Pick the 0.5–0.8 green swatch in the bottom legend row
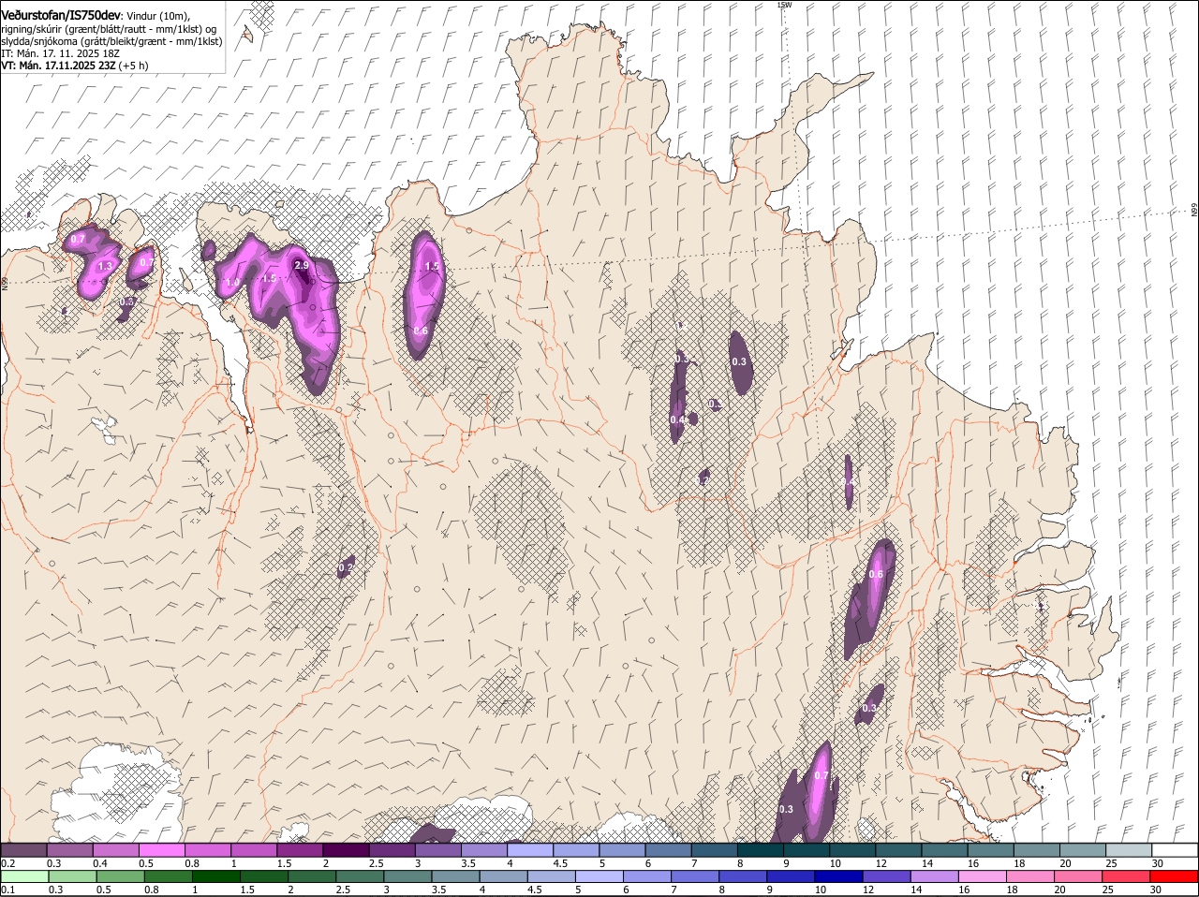Screen dimensions: 1199x897 (x=121, y=876)
